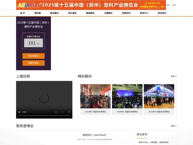Open the conference-stage exhibition photo
Image resolution: width=193 pixels, height=145 pixels.
[127, 96]
